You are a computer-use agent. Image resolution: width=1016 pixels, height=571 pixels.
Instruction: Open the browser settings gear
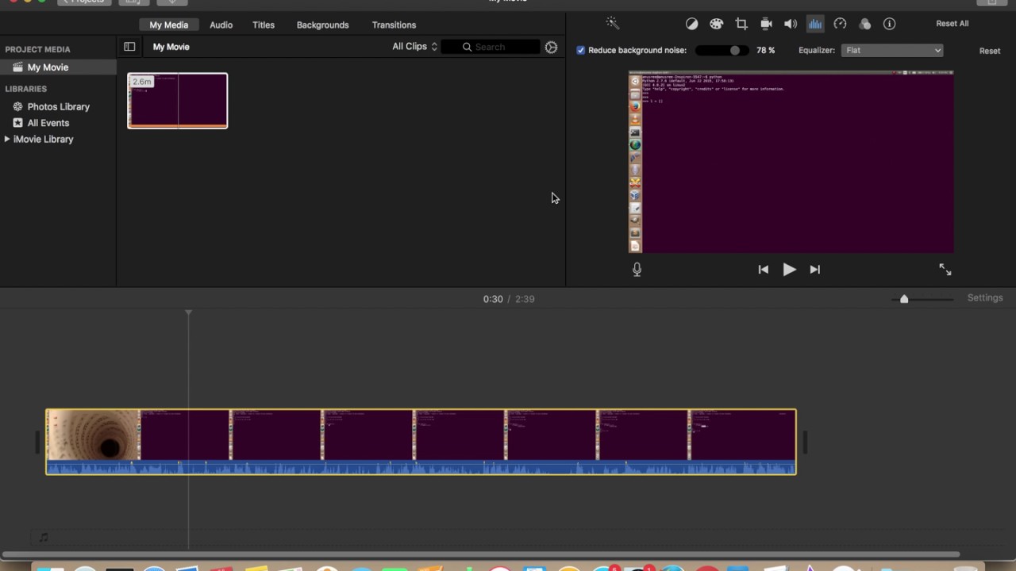pos(551,47)
